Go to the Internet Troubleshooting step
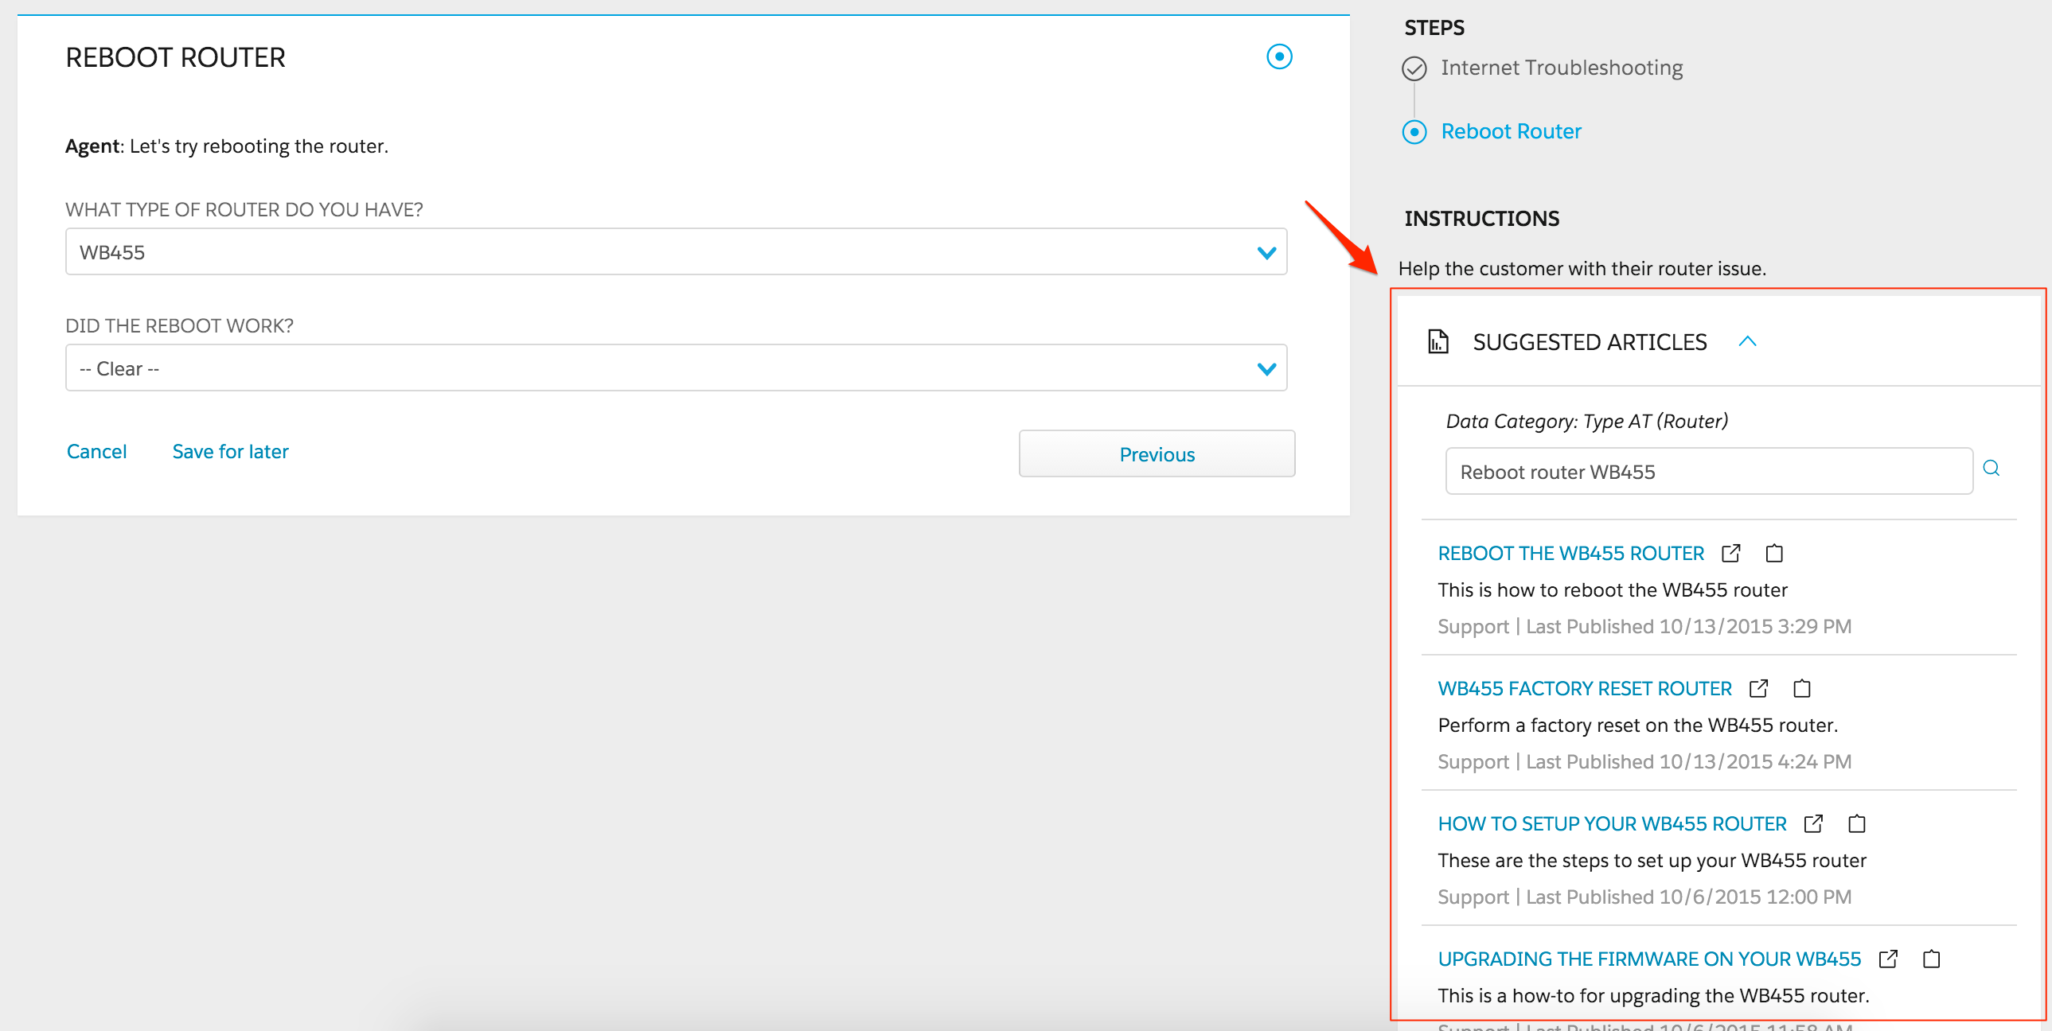Image resolution: width=2052 pixels, height=1031 pixels. tap(1562, 68)
